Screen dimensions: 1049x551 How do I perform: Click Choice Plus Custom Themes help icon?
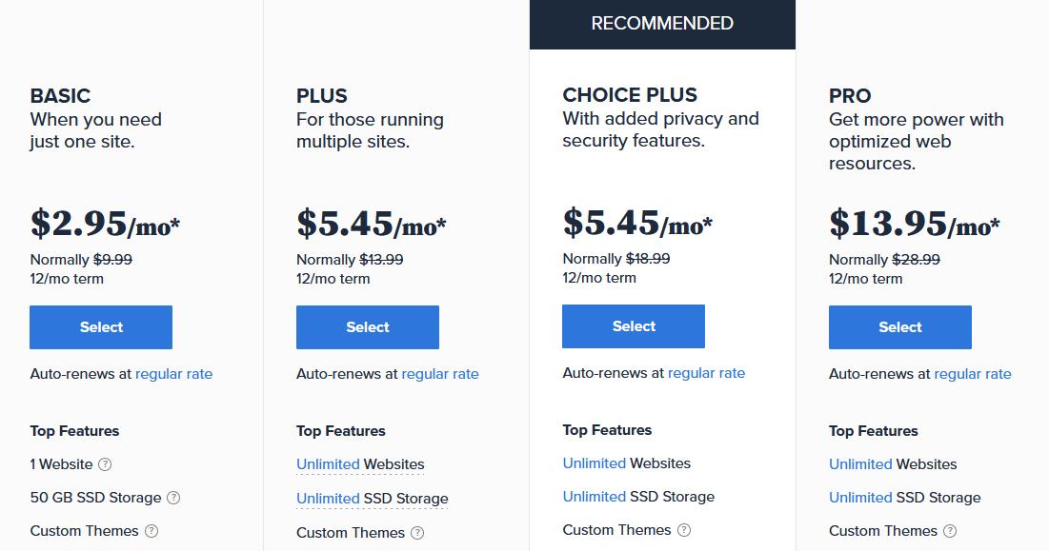pyautogui.click(x=684, y=530)
